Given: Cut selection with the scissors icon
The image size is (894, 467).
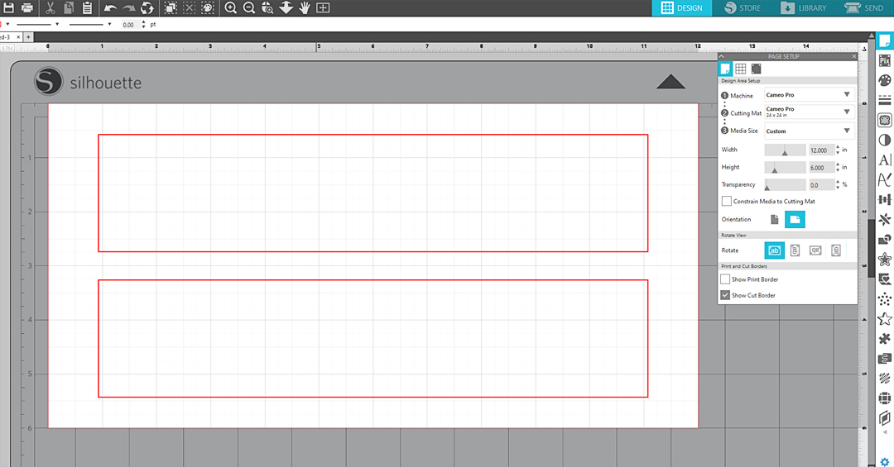Looking at the screenshot, I should (x=50, y=8).
